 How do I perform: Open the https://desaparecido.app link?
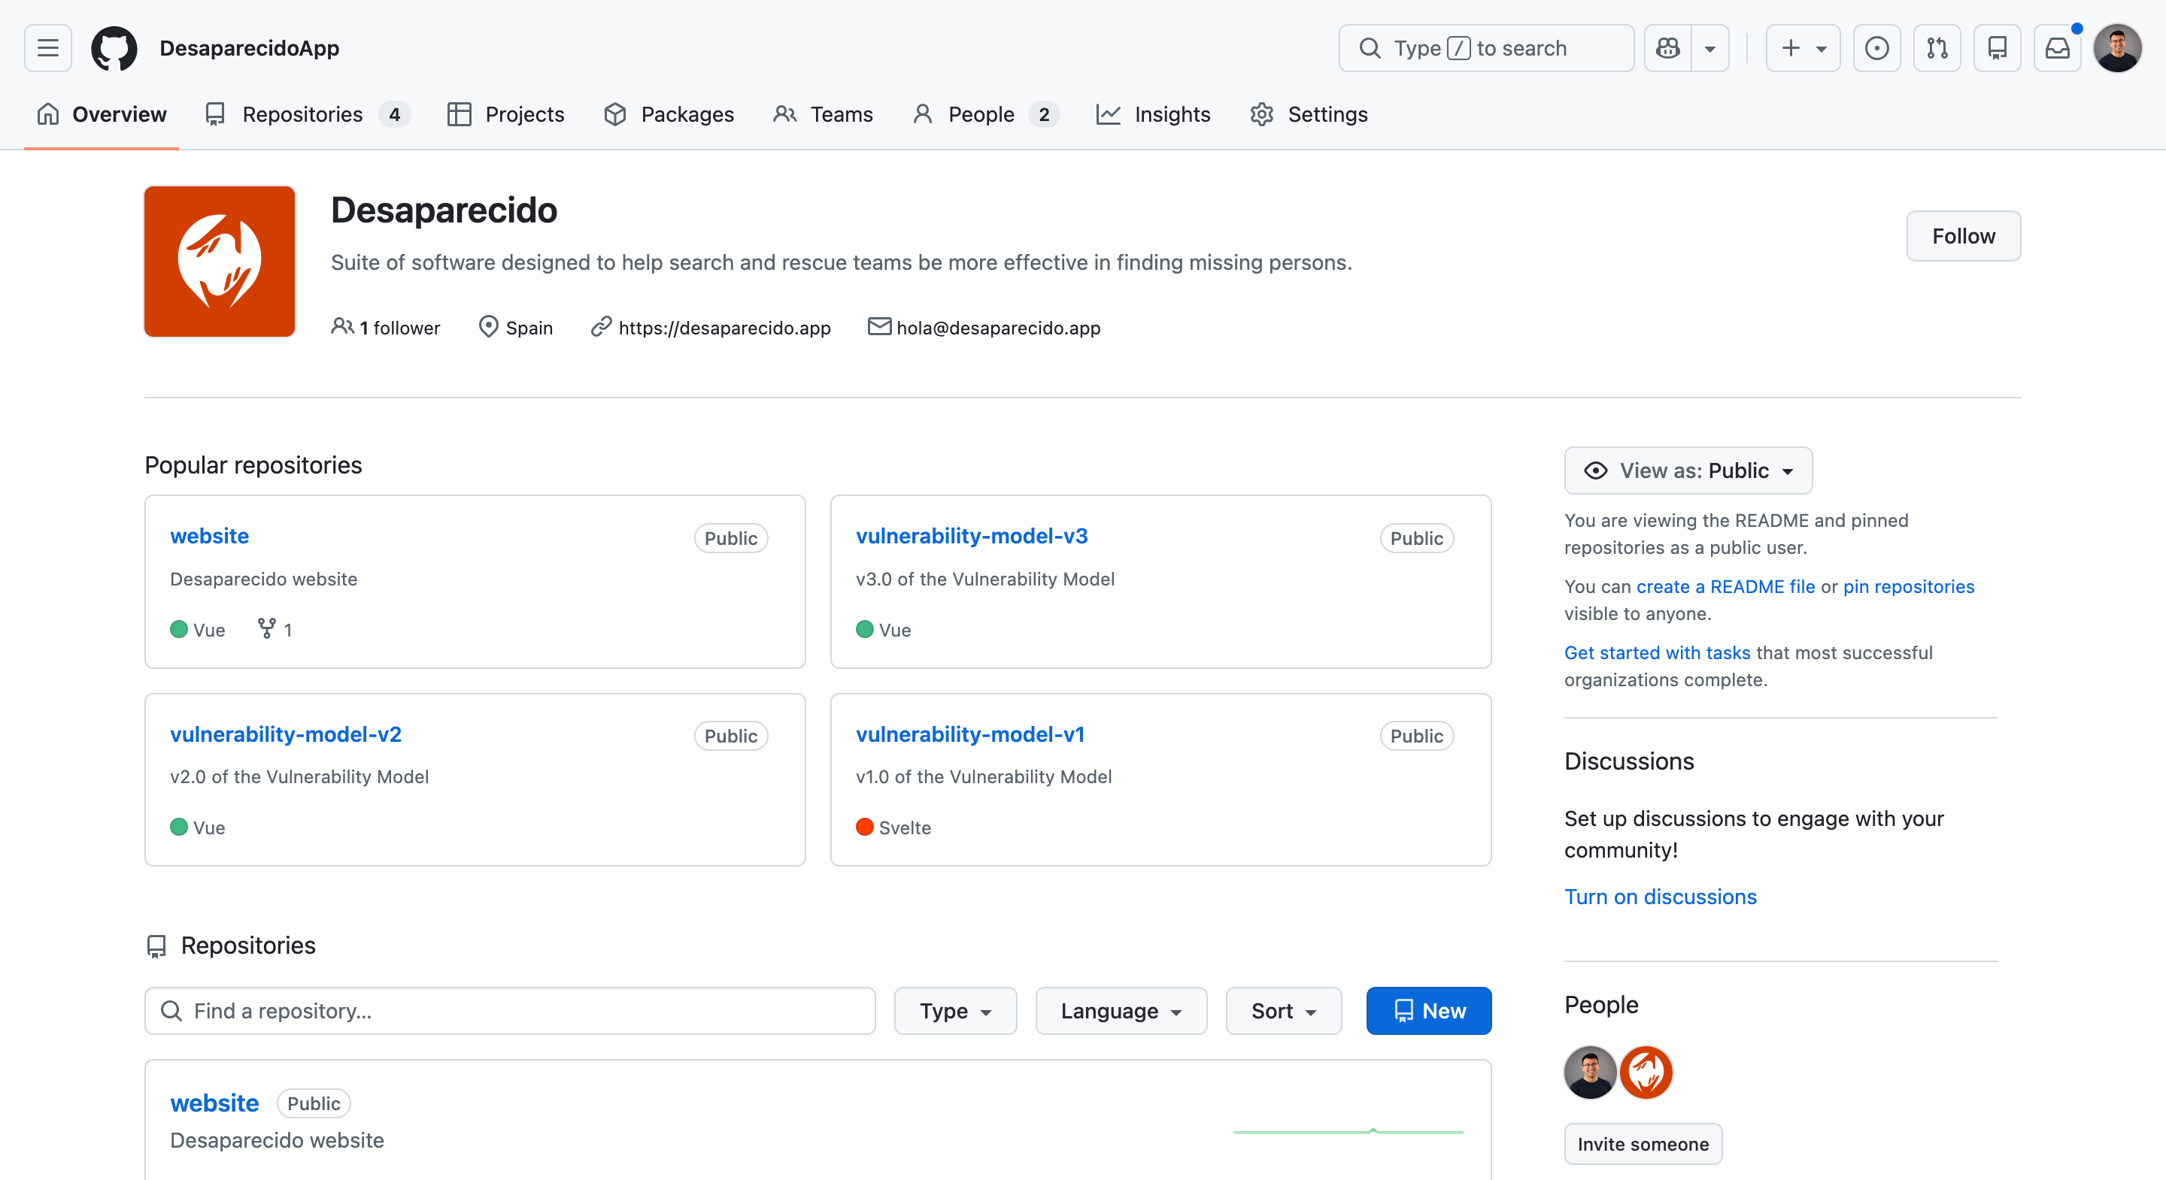pos(725,328)
